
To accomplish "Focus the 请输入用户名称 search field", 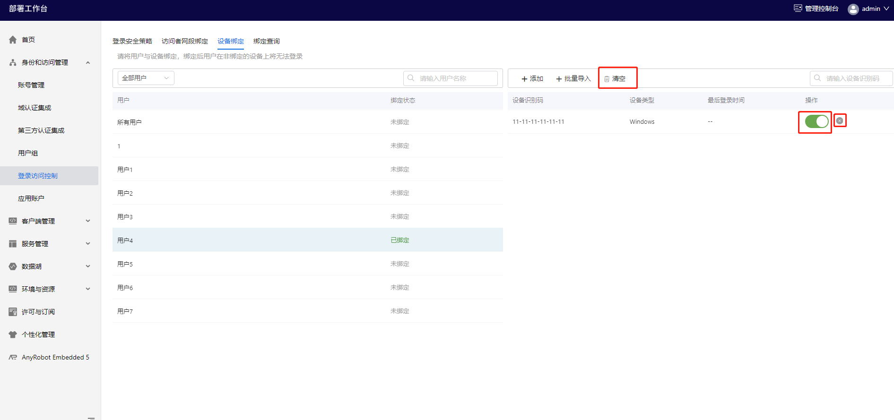I will click(451, 78).
